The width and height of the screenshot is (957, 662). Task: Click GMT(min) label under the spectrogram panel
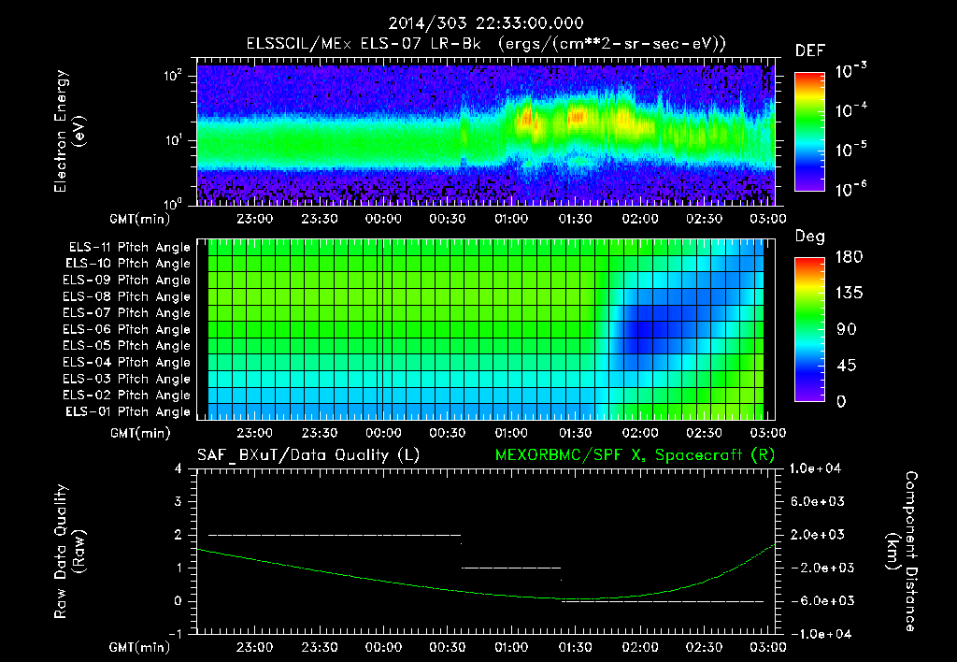click(x=140, y=219)
